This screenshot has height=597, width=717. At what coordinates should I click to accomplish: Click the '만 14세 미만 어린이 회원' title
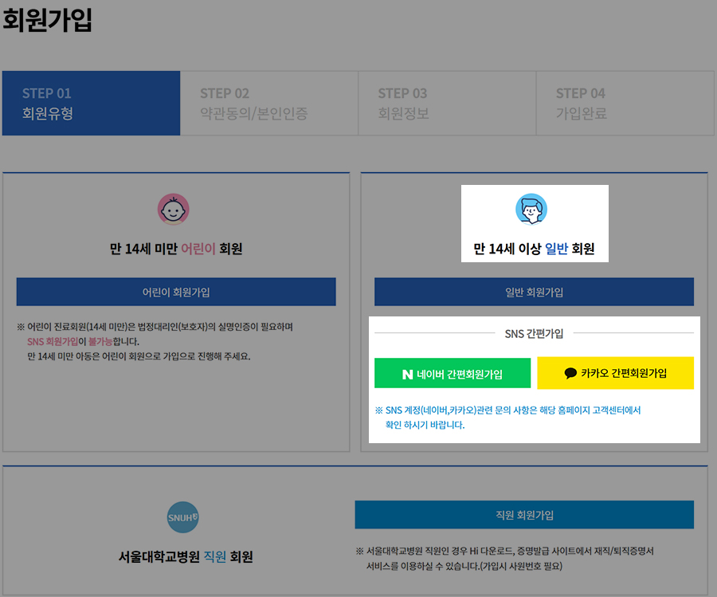coord(176,249)
